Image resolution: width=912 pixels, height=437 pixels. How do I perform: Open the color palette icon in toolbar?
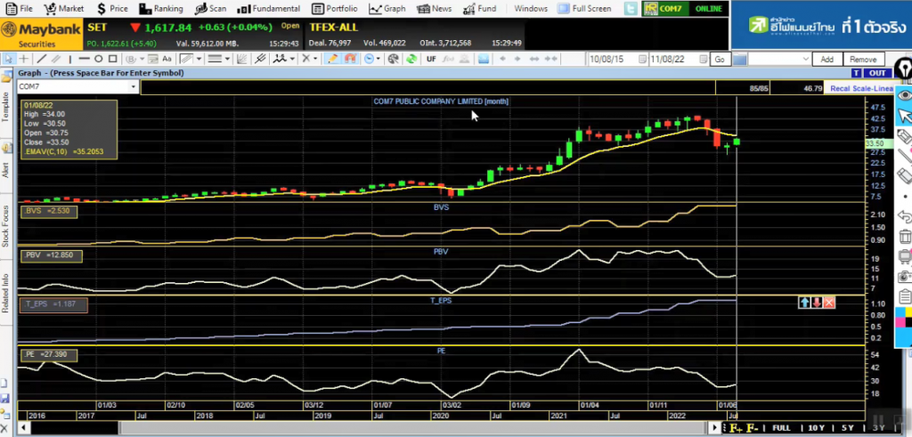tap(394, 59)
